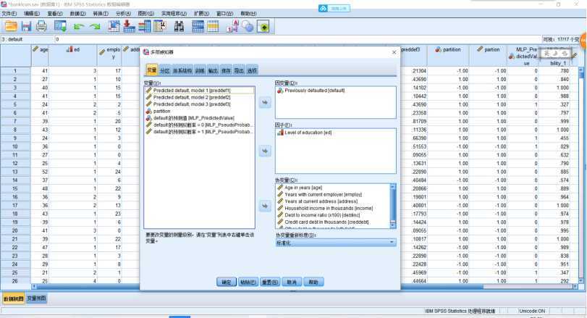The width and height of the screenshot is (587, 318).
Task: Click the Find binoculars icon
Action: point(179,26)
